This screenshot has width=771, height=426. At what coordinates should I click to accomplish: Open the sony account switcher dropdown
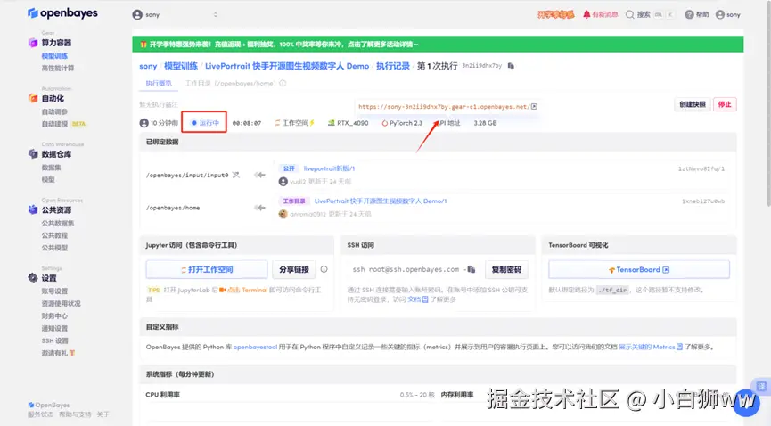coord(176,15)
